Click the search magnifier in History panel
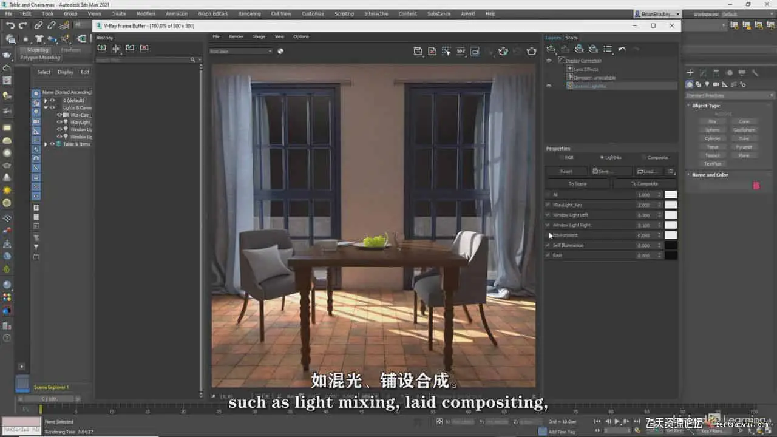 [193, 59]
